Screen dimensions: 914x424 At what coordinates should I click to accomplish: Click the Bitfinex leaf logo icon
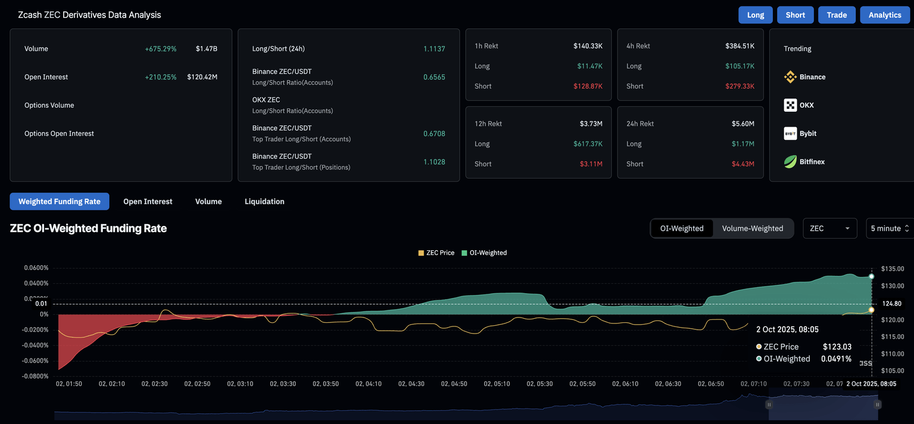790,161
